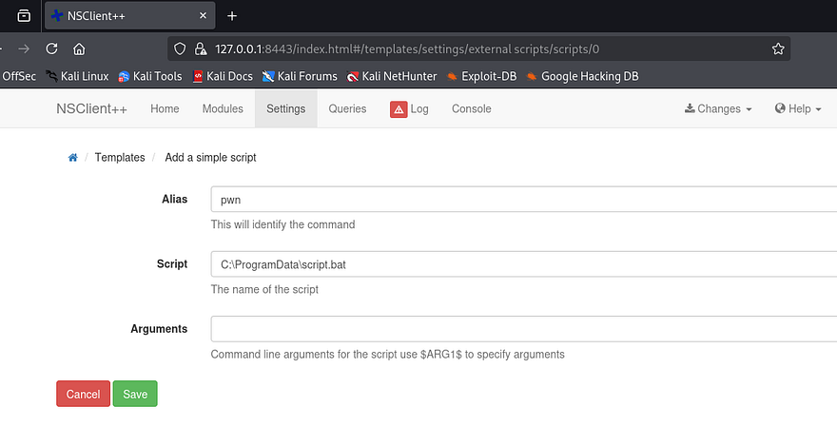Close the NSClient++ browser tab
Viewport: 837px width, 426px height.
pos(200,16)
